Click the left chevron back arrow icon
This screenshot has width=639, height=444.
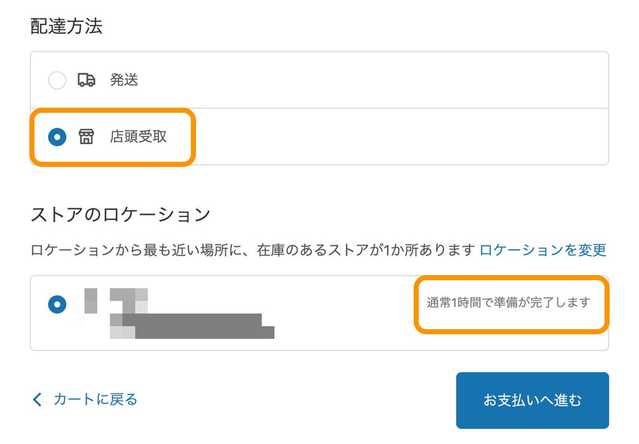pyautogui.click(x=37, y=399)
